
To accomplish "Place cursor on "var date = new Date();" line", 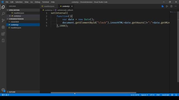I will click(x=78, y=19).
